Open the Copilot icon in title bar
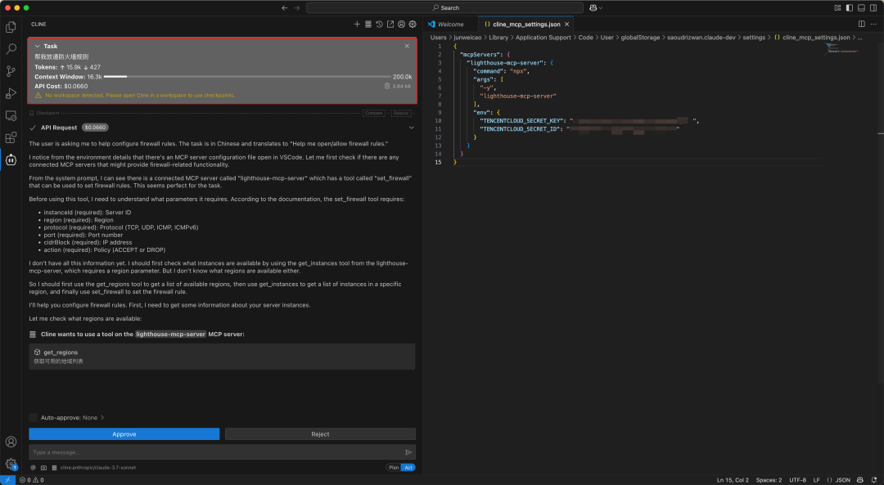This screenshot has width=884, height=485. [593, 8]
